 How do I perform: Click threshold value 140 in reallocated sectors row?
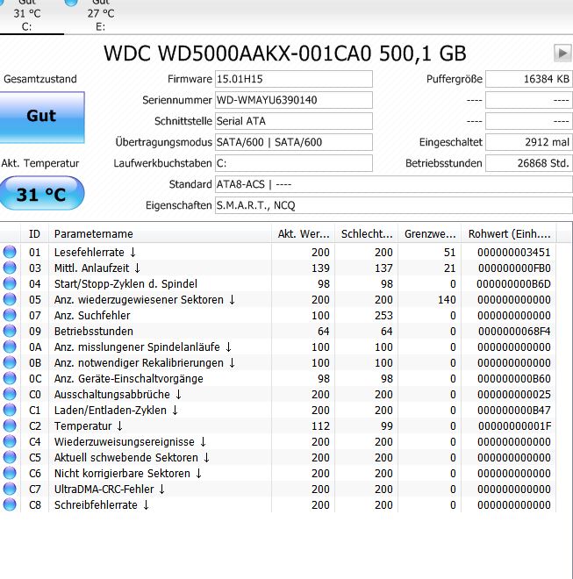(447, 299)
